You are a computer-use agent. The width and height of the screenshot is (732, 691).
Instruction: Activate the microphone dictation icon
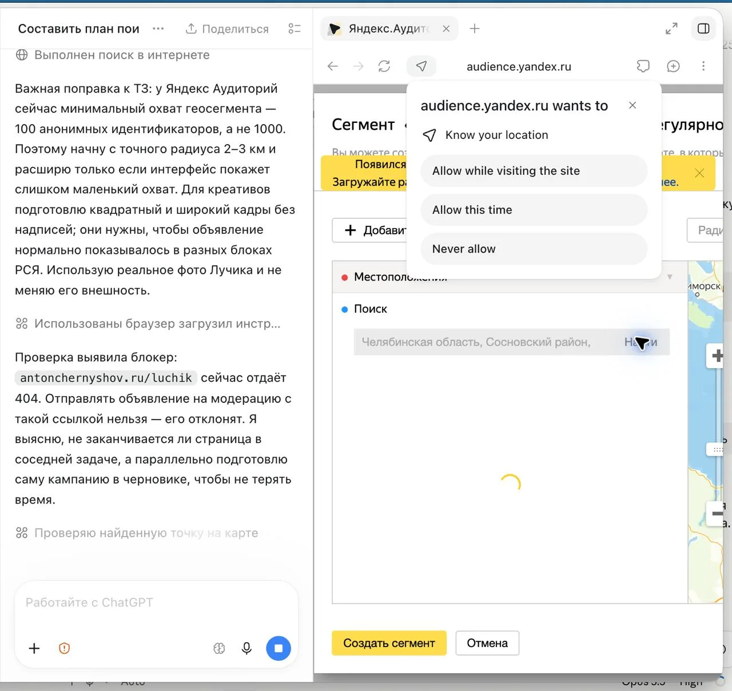pyautogui.click(x=246, y=648)
